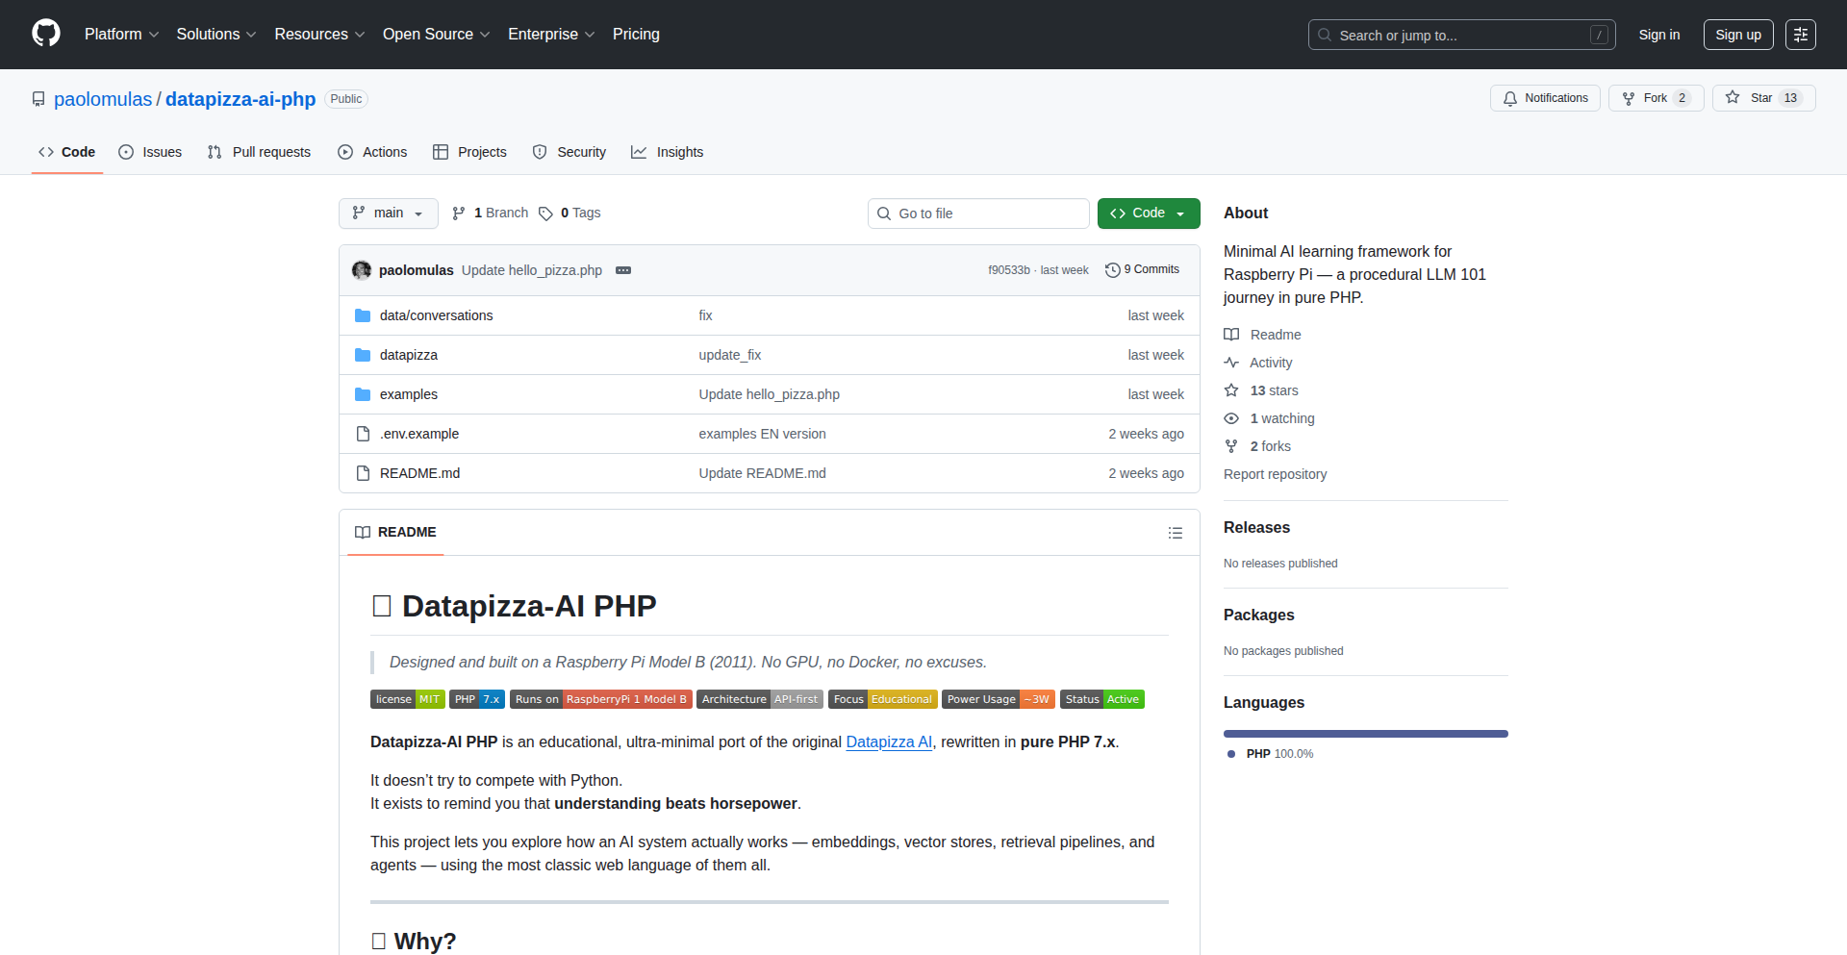Image resolution: width=1847 pixels, height=955 pixels.
Task: Open the README outline list icon
Action: coord(1175,533)
